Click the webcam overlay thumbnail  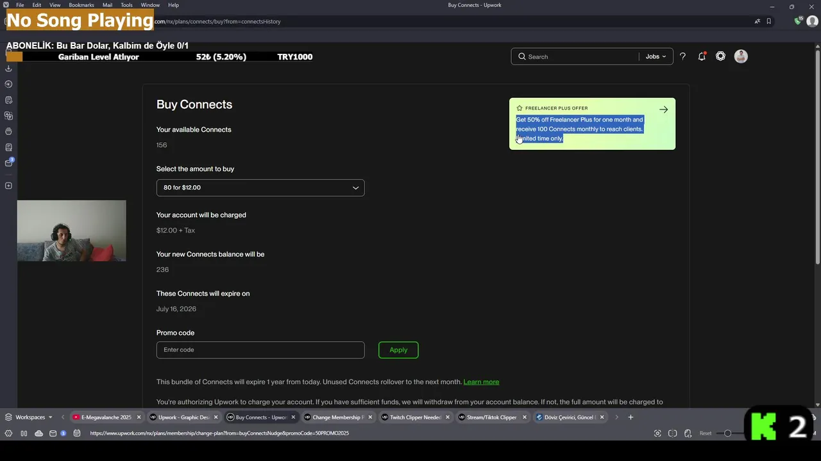click(72, 230)
